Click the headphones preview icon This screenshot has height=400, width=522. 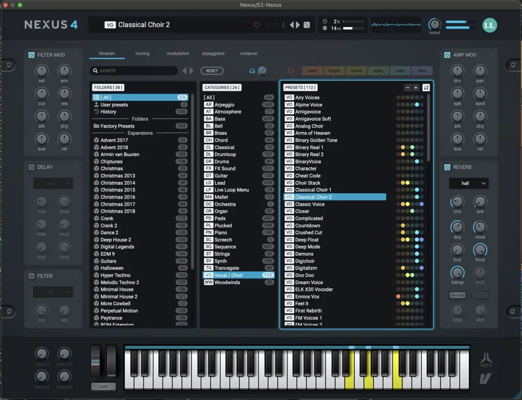coord(252,71)
